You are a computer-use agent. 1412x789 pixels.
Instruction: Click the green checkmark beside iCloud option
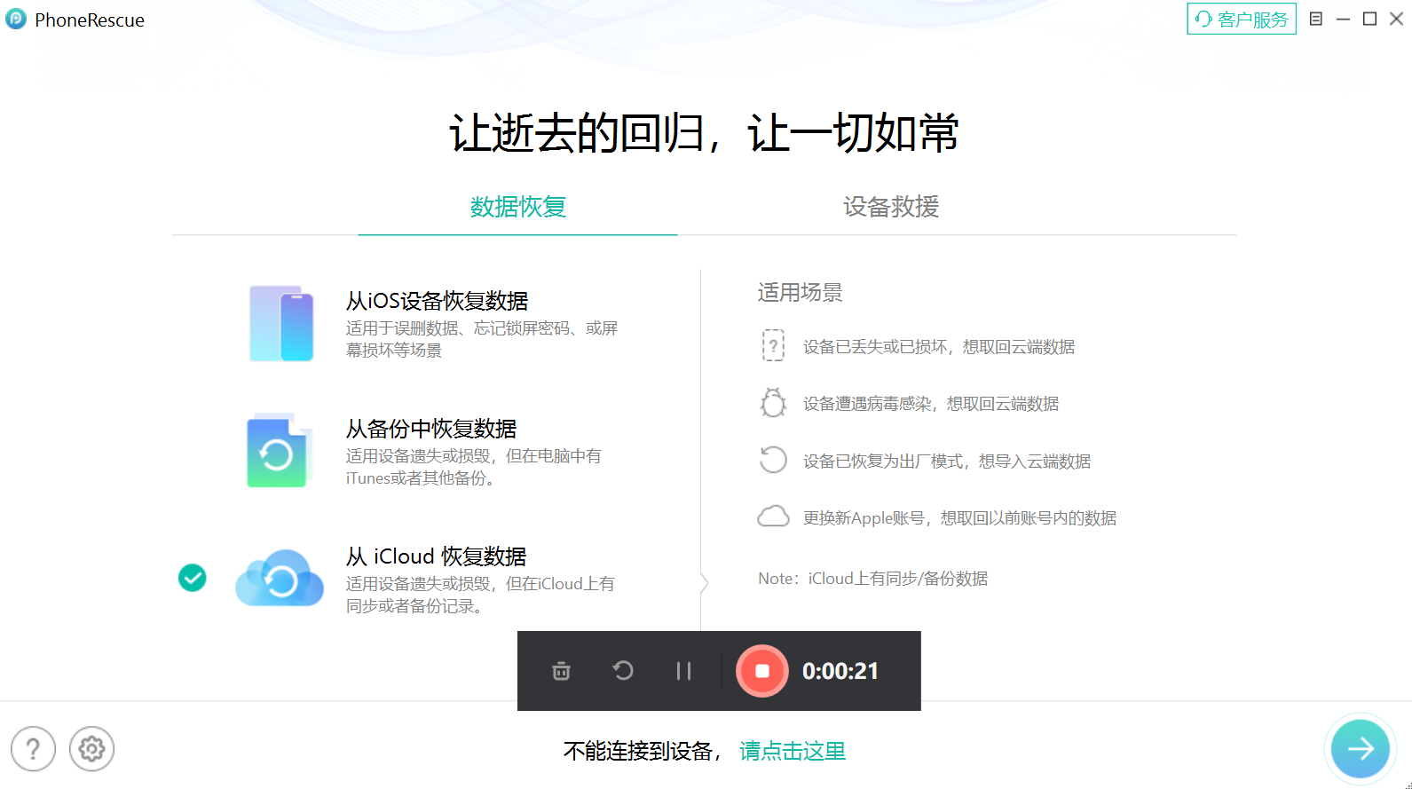pyautogui.click(x=193, y=578)
